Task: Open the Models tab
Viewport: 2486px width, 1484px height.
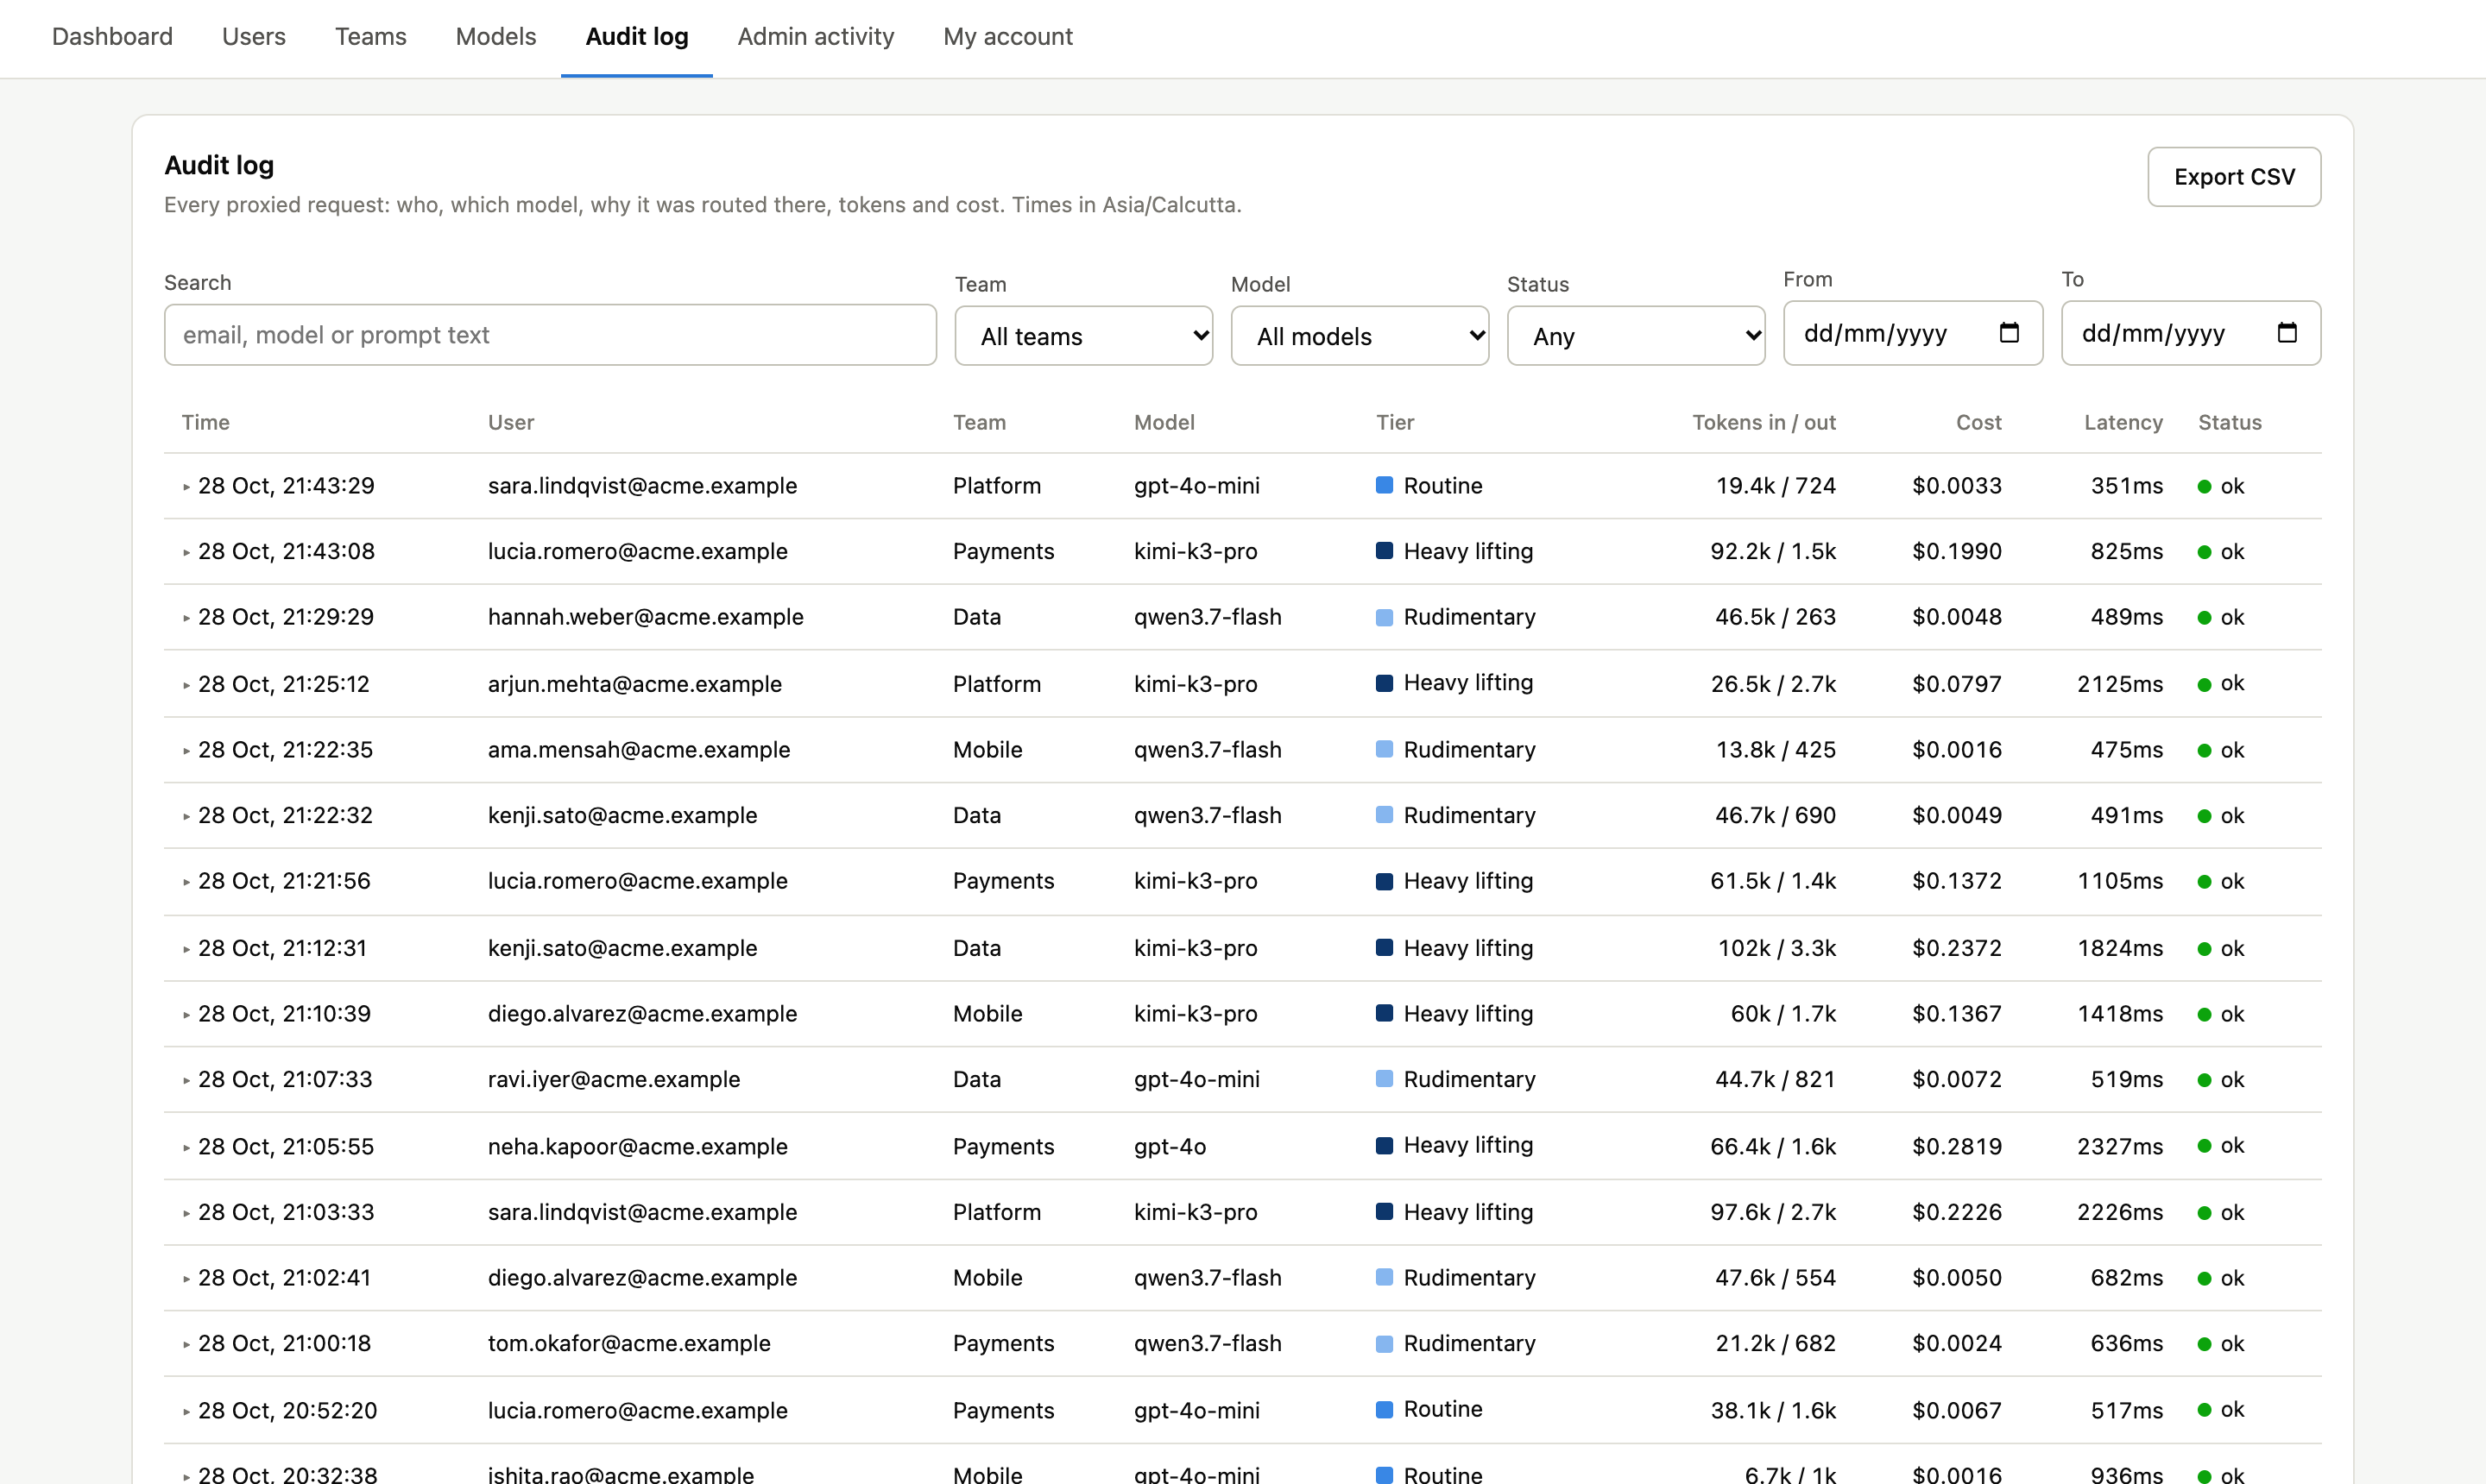Action: [x=496, y=37]
